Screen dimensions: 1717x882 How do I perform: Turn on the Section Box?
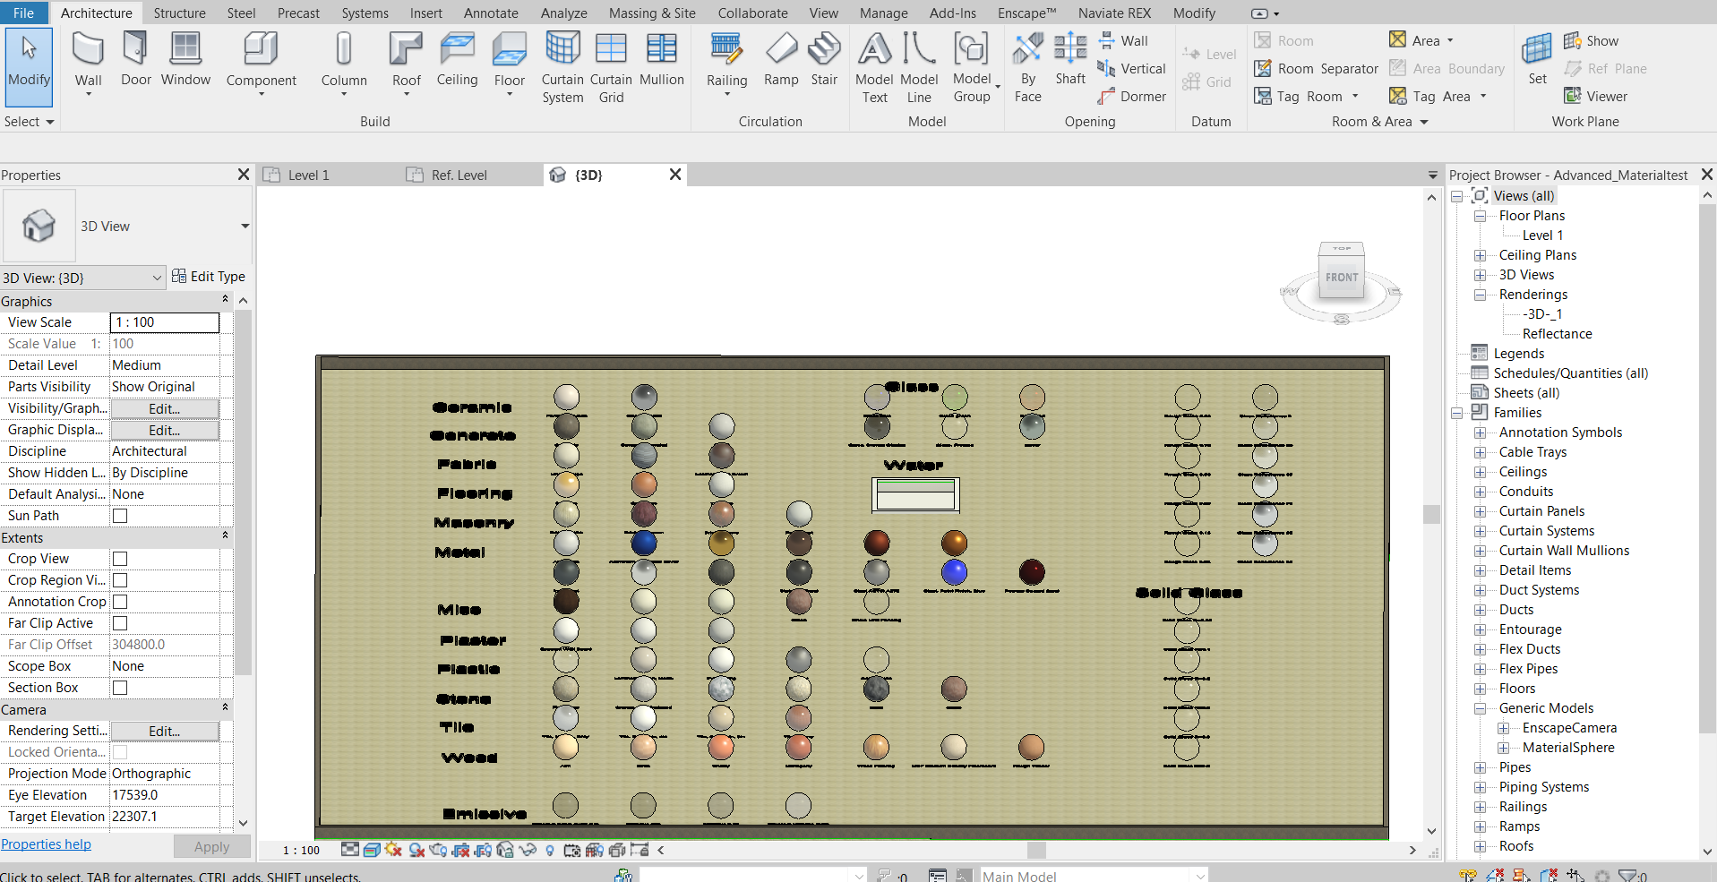click(x=120, y=688)
